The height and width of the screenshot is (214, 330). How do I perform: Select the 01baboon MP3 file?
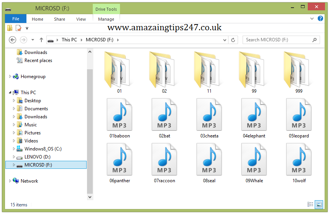click(119, 118)
